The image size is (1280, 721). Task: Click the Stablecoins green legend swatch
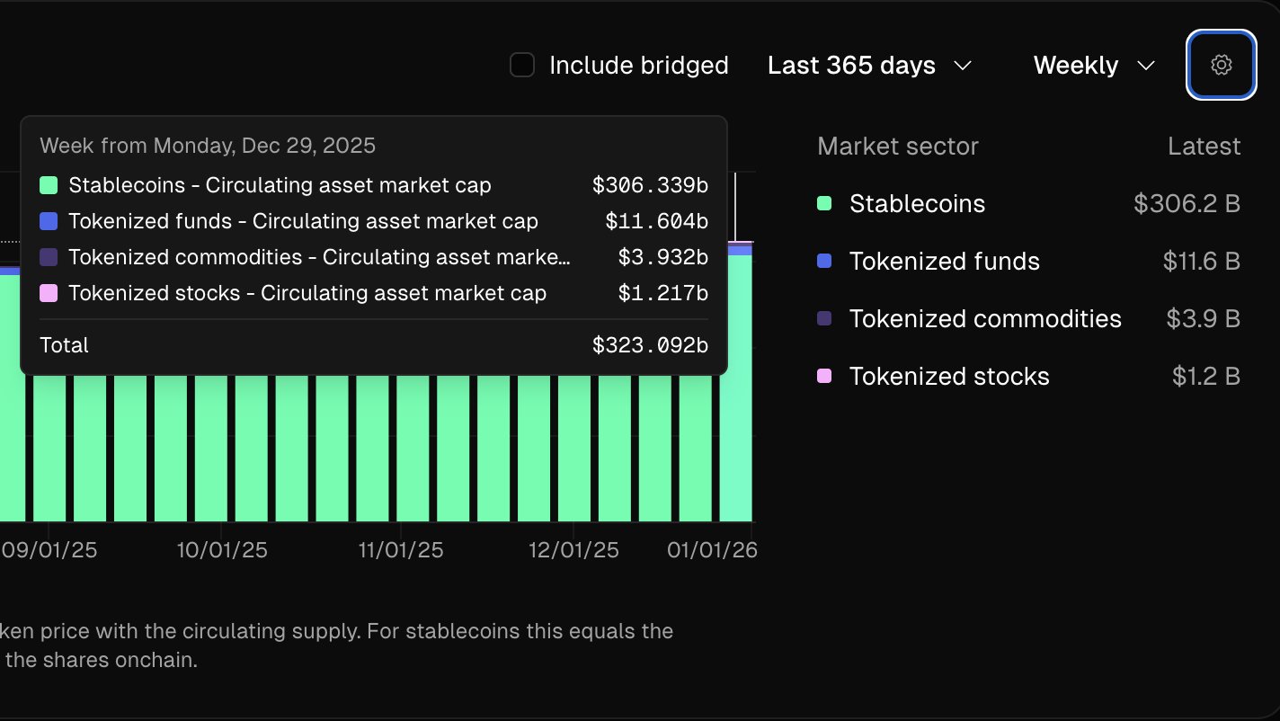coord(824,203)
